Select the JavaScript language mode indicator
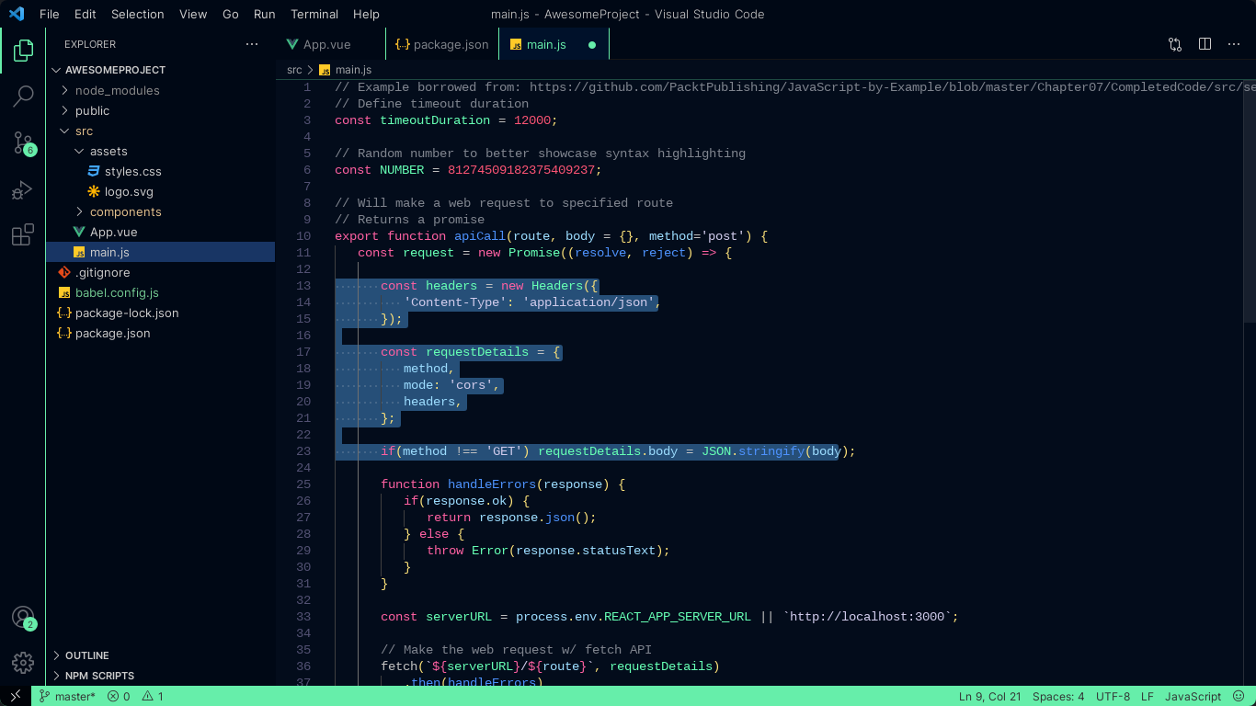Screen dimensions: 1256x706 point(1193,696)
